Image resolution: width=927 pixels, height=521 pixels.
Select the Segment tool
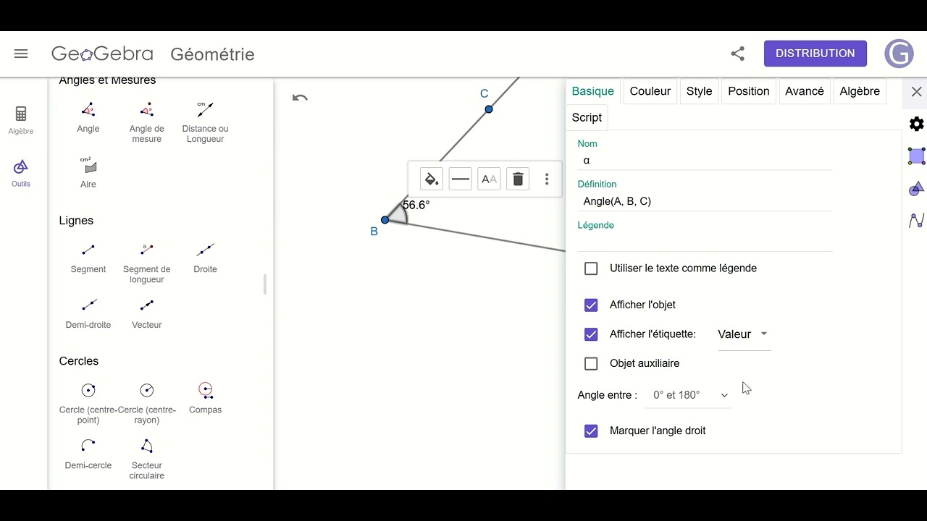tap(88, 258)
